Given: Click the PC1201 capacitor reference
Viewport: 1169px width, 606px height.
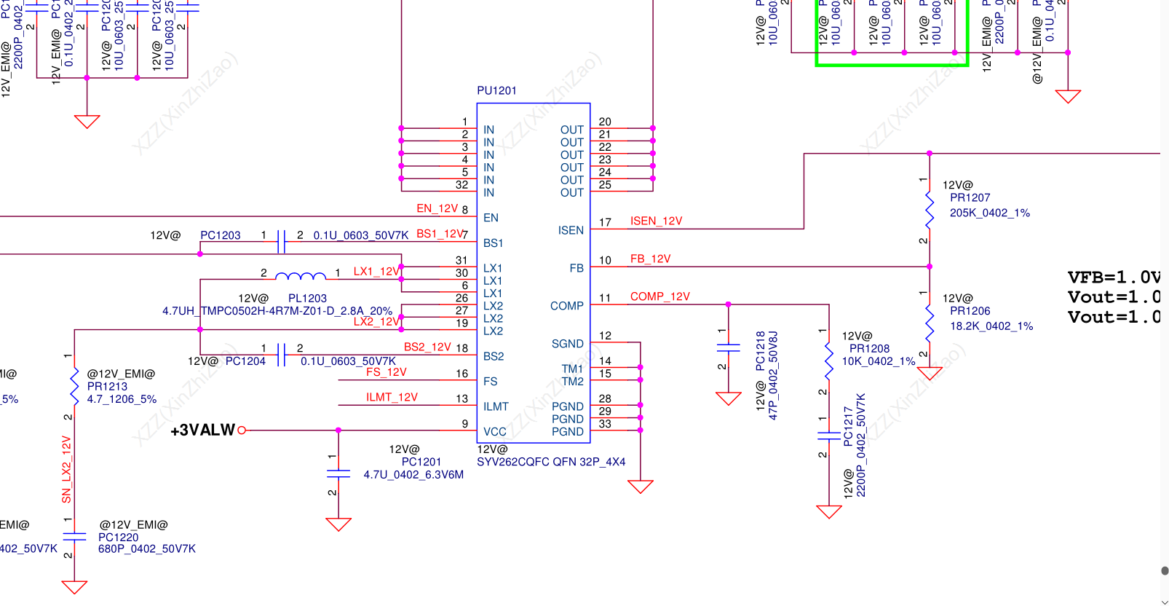Looking at the screenshot, I should (421, 462).
